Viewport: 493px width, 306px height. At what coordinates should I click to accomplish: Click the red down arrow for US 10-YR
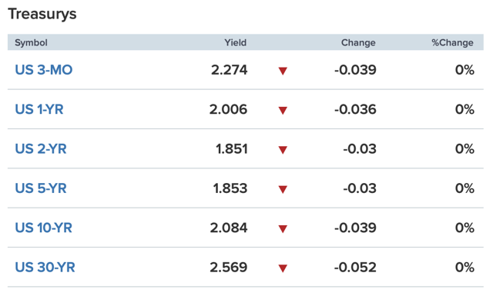[x=283, y=229]
